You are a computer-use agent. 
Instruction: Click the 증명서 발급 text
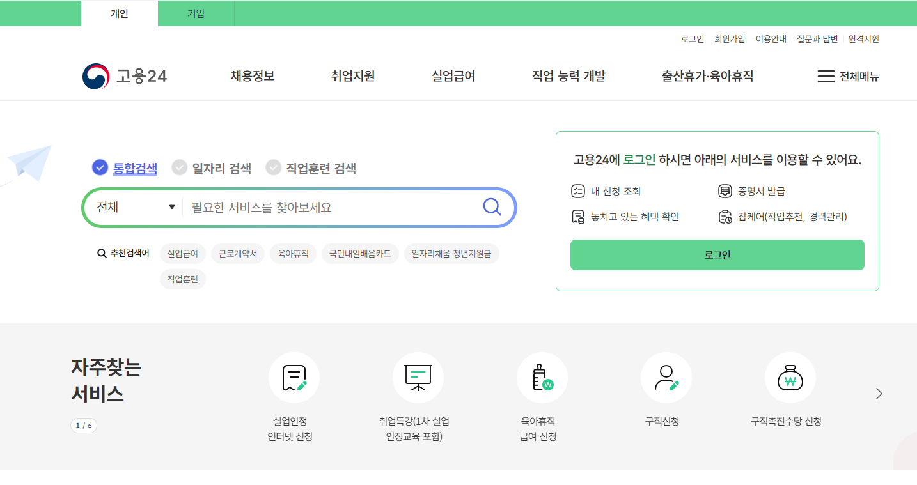click(x=761, y=191)
